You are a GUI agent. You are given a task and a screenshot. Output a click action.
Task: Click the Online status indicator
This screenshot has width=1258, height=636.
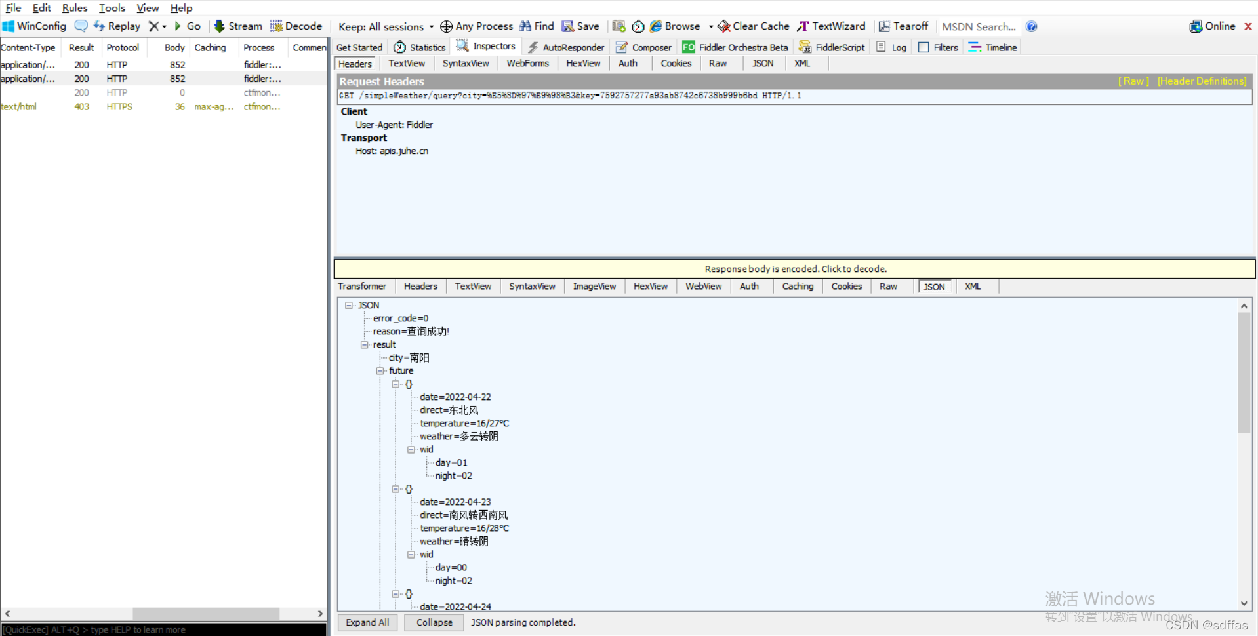point(1212,26)
